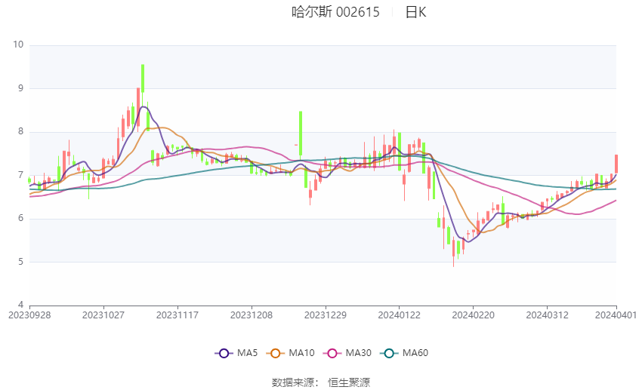Click the last red candlestick at 20240401
This screenshot has height=390, width=642.
(616, 164)
